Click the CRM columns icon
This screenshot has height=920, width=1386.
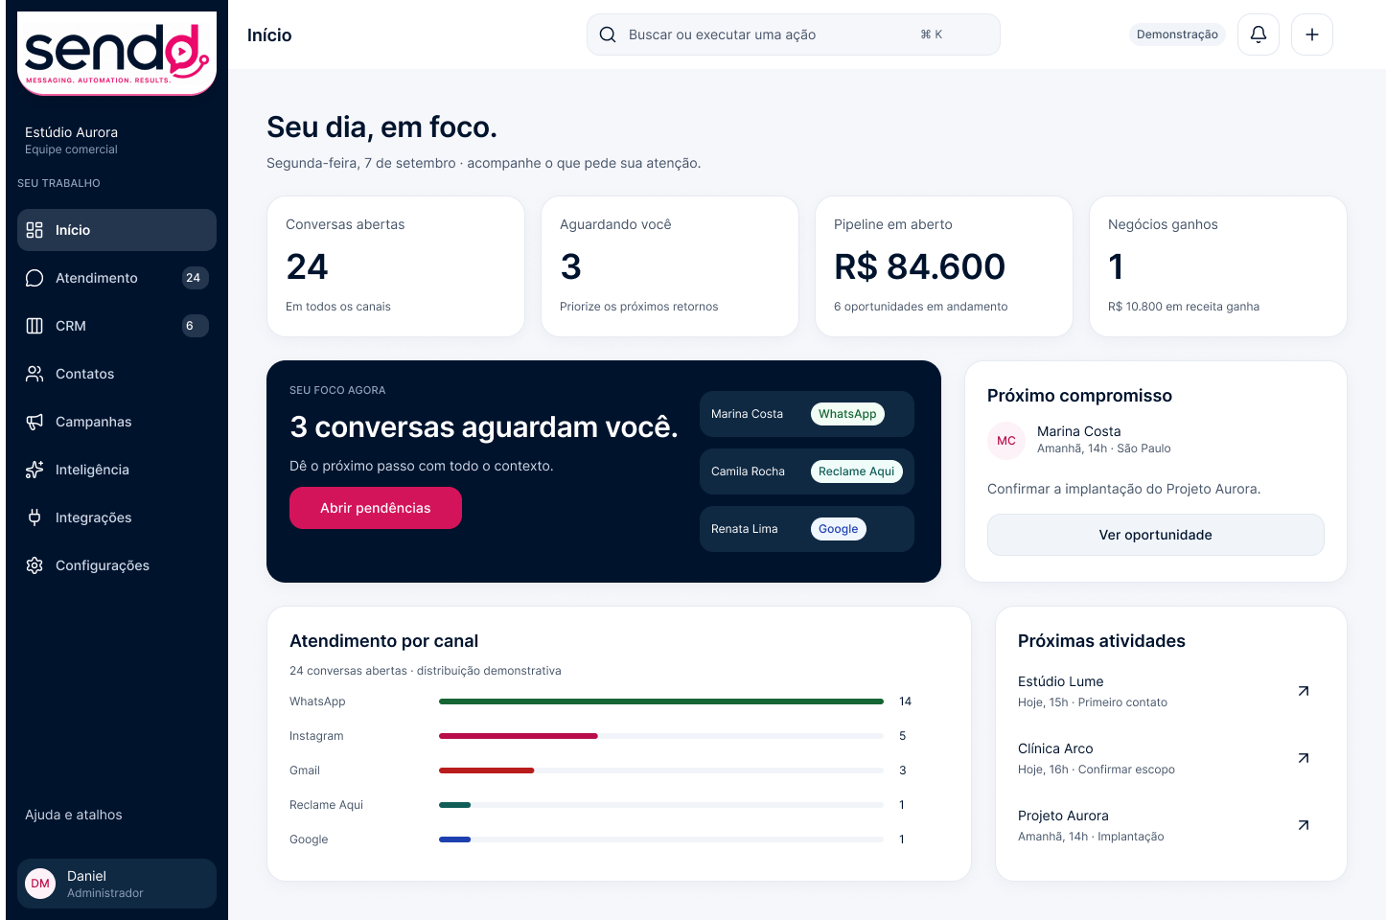(x=35, y=326)
